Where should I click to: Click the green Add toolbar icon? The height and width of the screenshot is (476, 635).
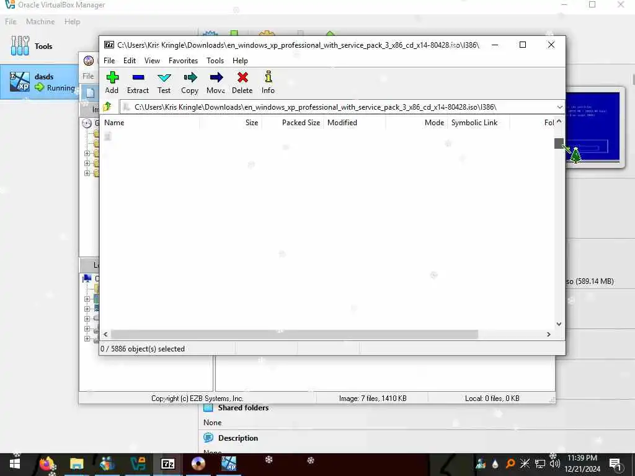(112, 77)
